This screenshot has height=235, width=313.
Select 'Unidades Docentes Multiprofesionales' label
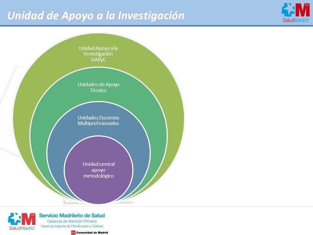pyautogui.click(x=98, y=120)
